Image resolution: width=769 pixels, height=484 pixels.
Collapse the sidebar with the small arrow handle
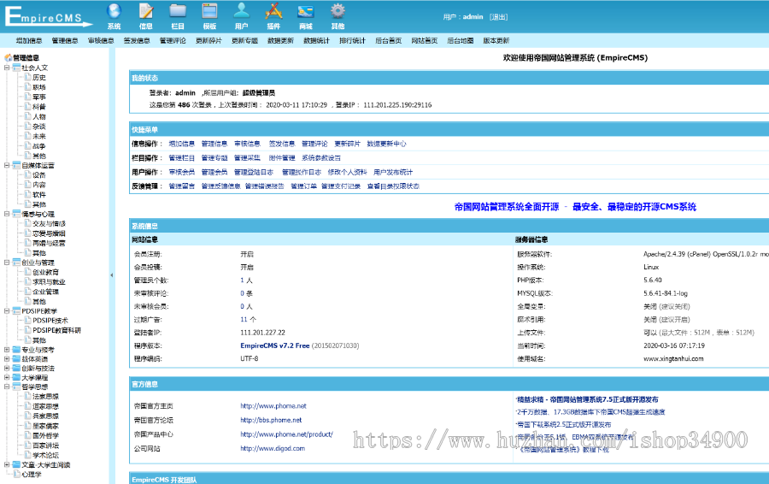[112, 275]
